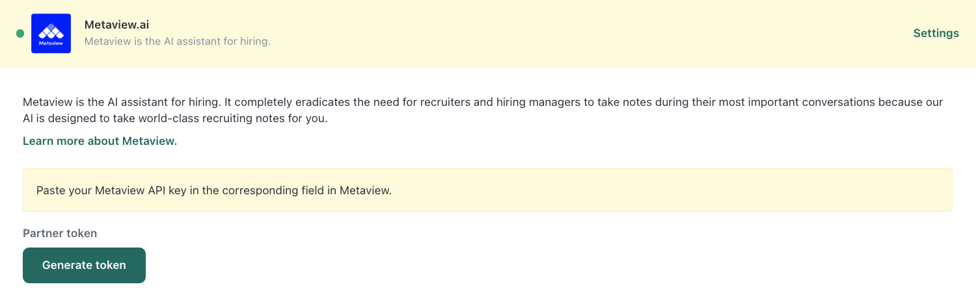Click the text "Generate token" on the green button

pyautogui.click(x=84, y=265)
